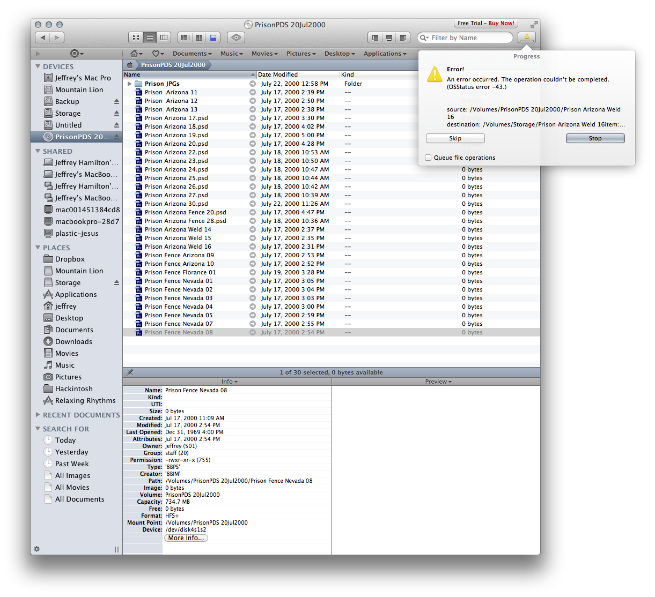Screen dimensions: 655x597
Task: Eject the PrisonPDS volume in sidebar
Action: (x=116, y=137)
